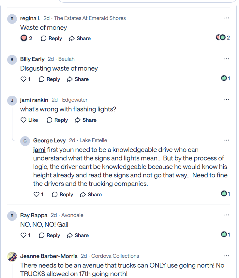View reactions on regina l.'s comment
This screenshot has height=278, width=239.
coord(222,38)
